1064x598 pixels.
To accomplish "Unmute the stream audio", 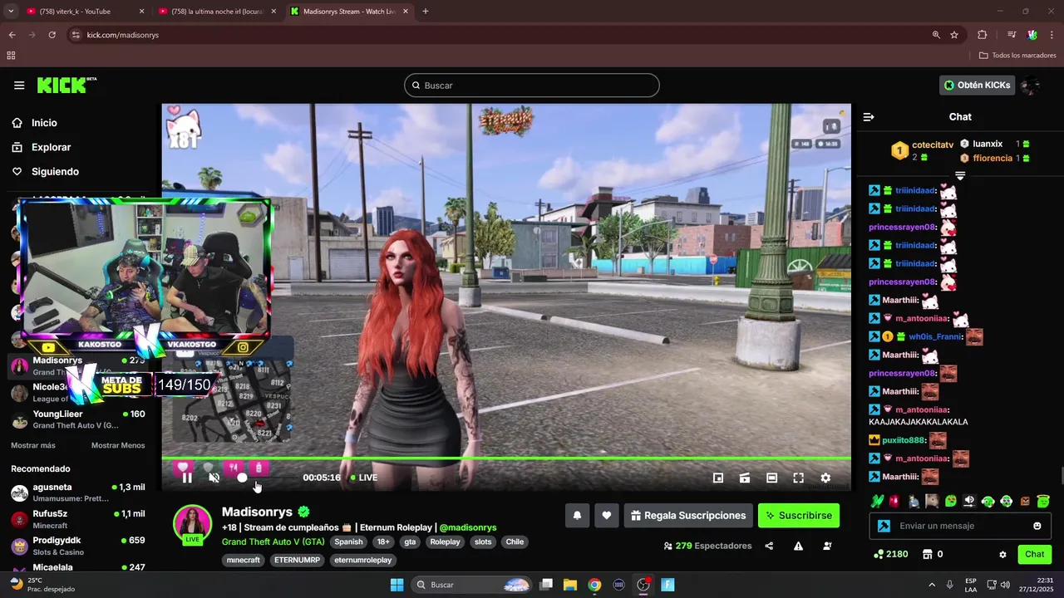I will point(214,478).
